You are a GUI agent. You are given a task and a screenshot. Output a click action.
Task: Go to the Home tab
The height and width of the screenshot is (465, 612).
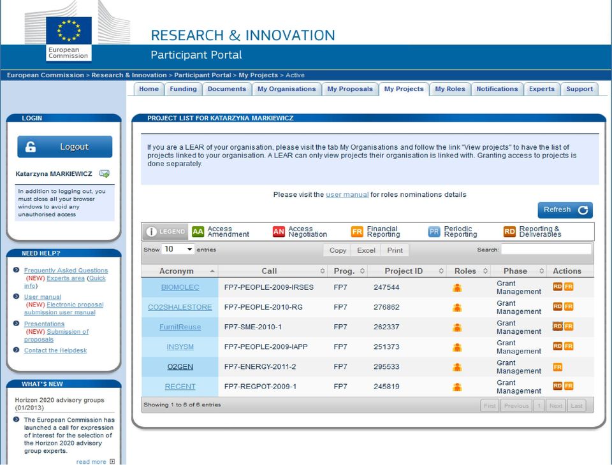(149, 89)
